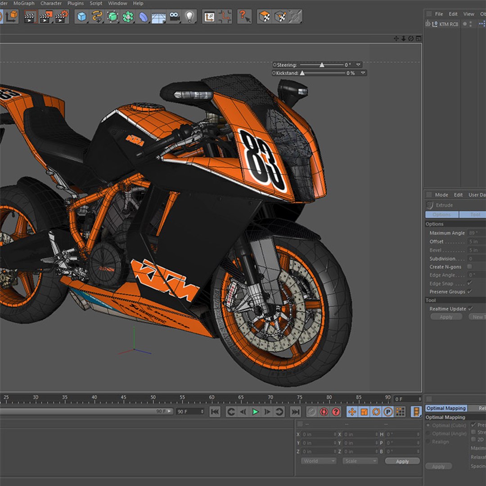
Task: Click the checkered cube texture icon
Action: point(265,17)
